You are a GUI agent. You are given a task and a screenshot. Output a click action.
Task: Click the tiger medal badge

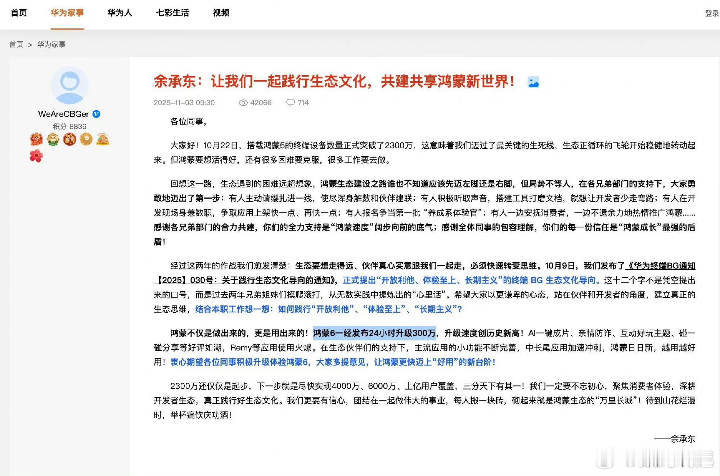click(69, 139)
